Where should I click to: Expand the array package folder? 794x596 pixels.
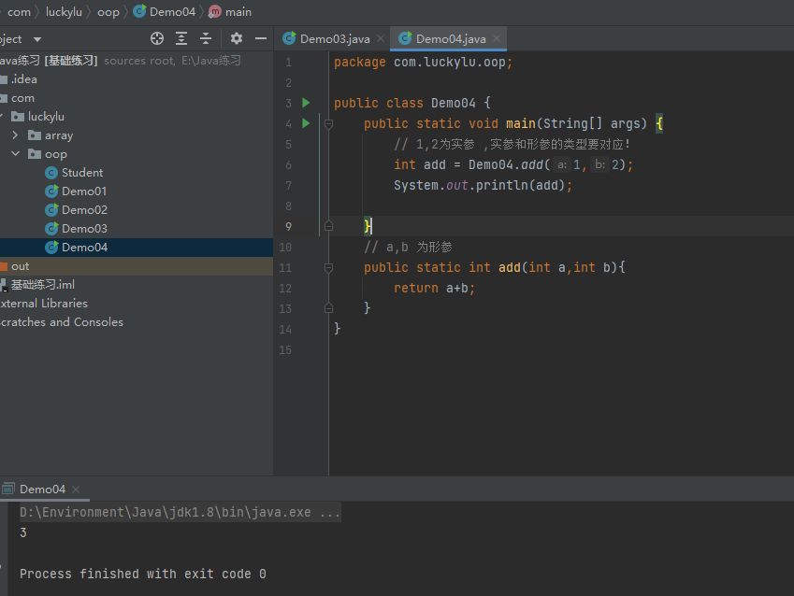click(x=15, y=135)
